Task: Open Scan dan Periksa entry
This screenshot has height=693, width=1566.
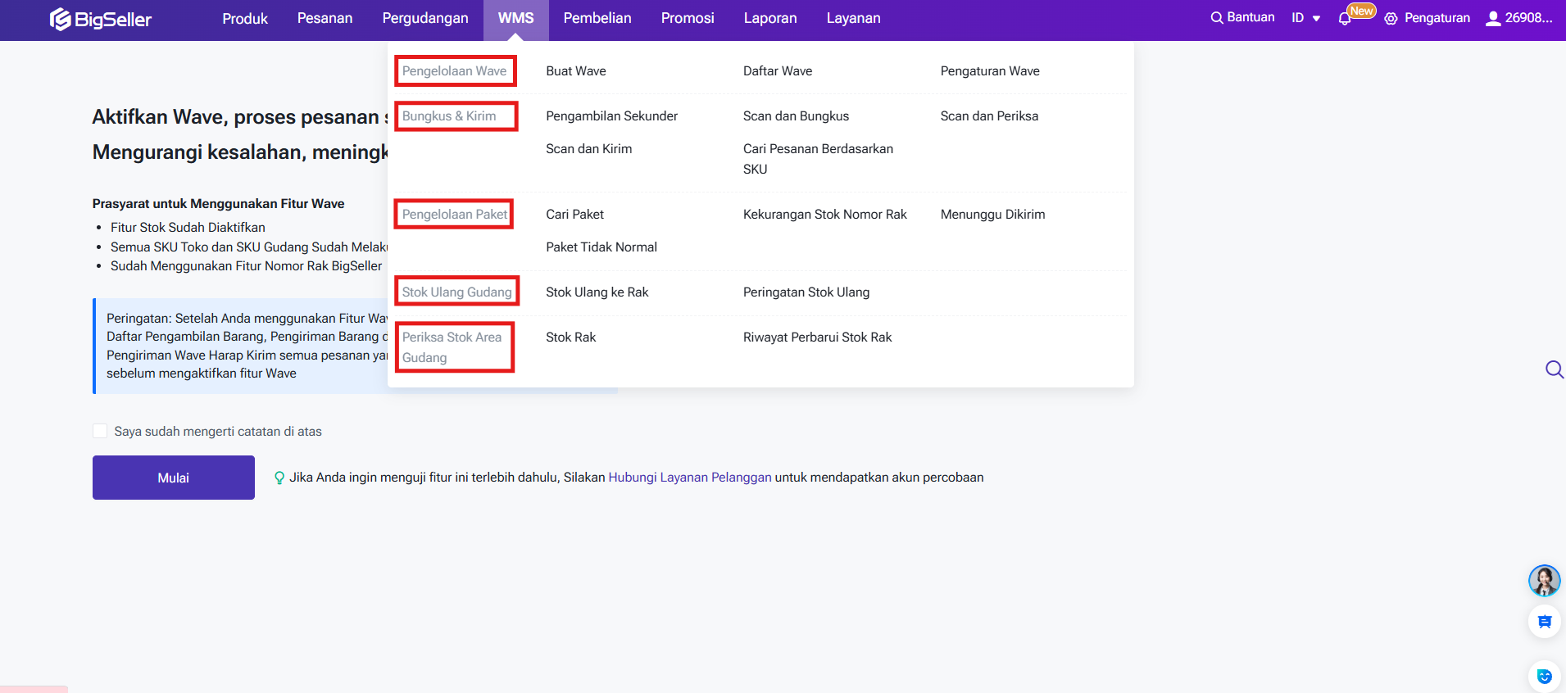Action: click(989, 116)
